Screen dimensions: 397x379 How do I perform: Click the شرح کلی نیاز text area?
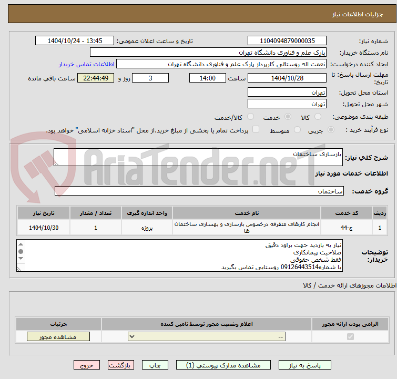pyautogui.click(x=198, y=157)
